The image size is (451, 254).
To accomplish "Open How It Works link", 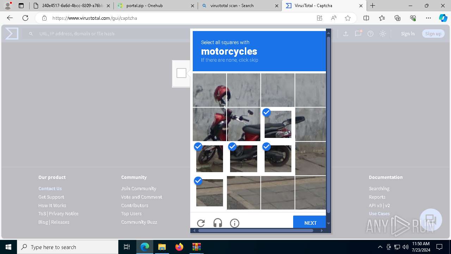I will (x=52, y=205).
